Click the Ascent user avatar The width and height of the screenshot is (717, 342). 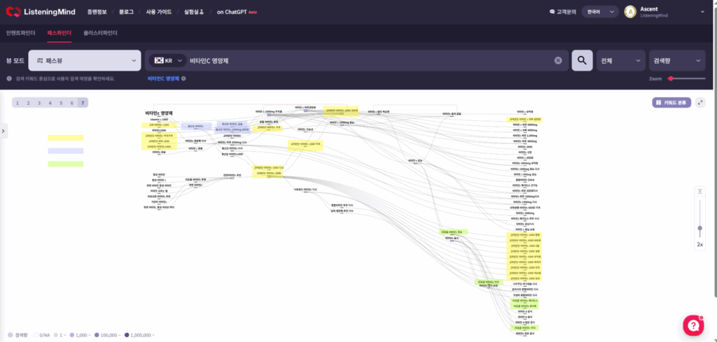tap(630, 12)
